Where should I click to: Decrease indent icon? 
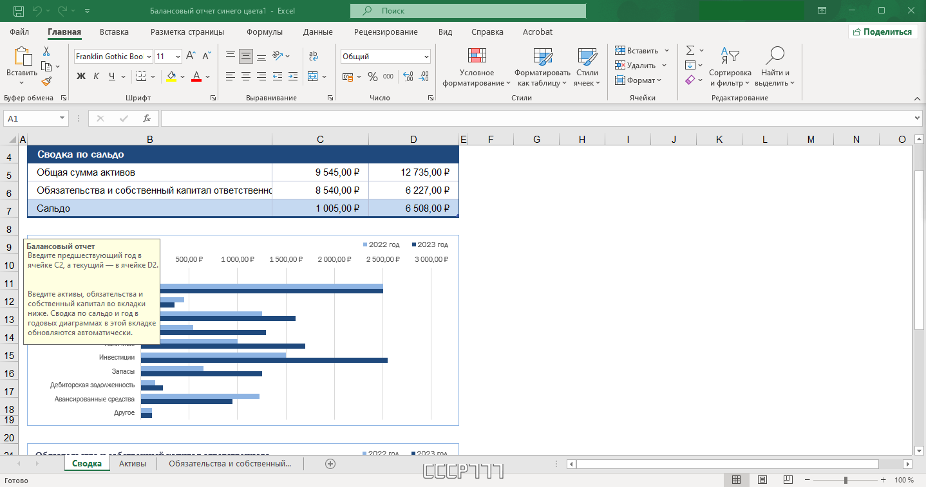pyautogui.click(x=278, y=77)
